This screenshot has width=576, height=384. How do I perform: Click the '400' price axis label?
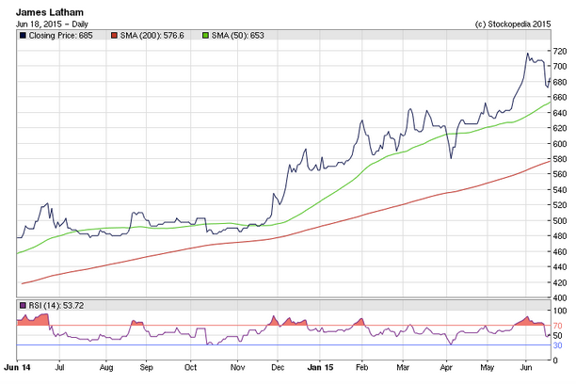coord(560,298)
